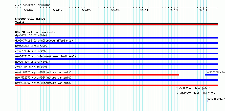This screenshot has height=111, width=225.
Task: Select the blue bar under nsv523212
Action: tap(116, 48)
